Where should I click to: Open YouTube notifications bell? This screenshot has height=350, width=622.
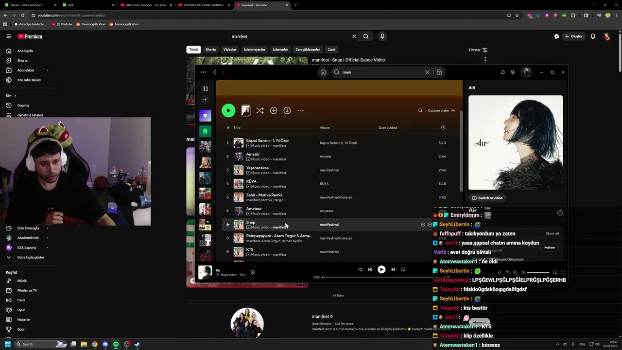click(593, 36)
